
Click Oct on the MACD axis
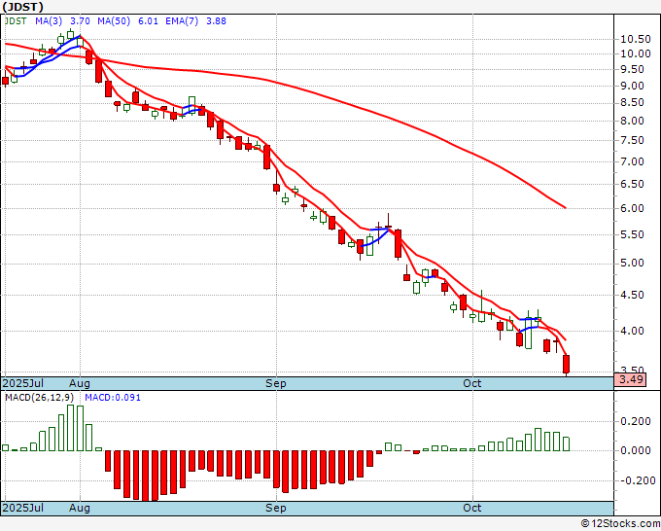pyautogui.click(x=472, y=508)
